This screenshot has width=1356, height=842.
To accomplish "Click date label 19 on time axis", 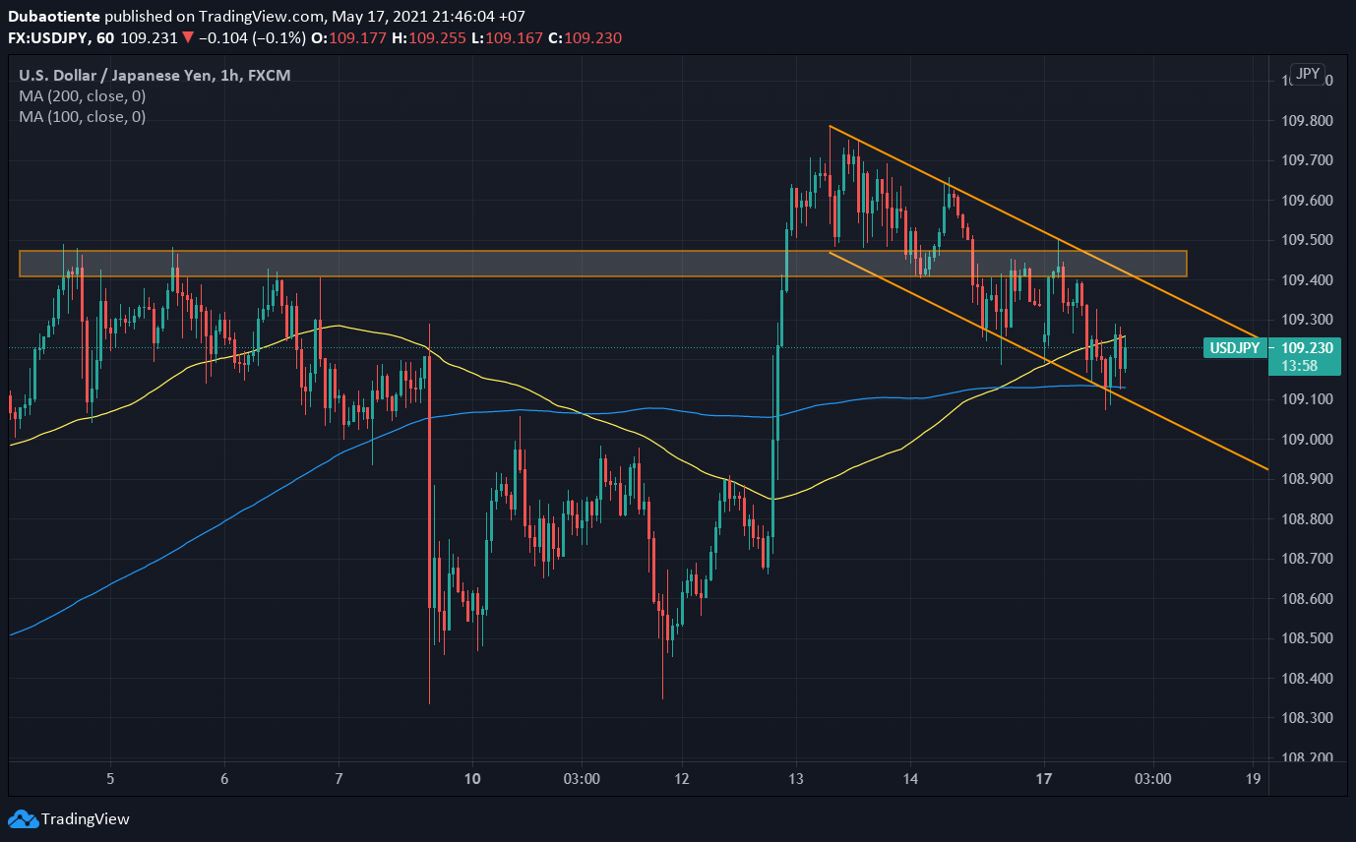I will point(1253,778).
